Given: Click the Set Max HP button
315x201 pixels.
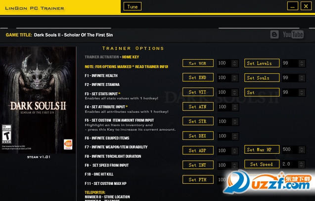Looking at the screenshot, I should coord(262,150).
